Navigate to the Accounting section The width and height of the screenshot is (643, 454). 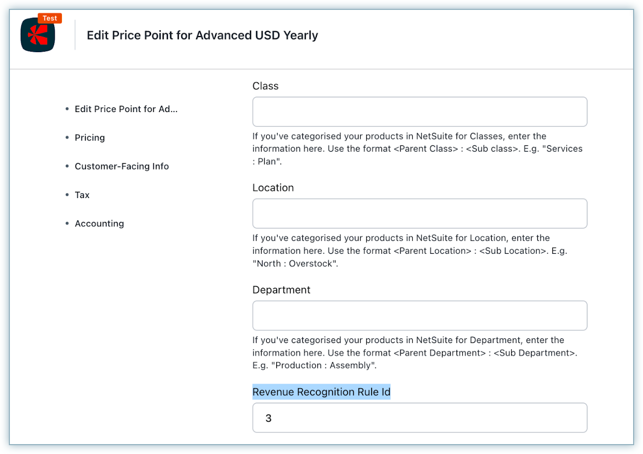click(x=99, y=224)
